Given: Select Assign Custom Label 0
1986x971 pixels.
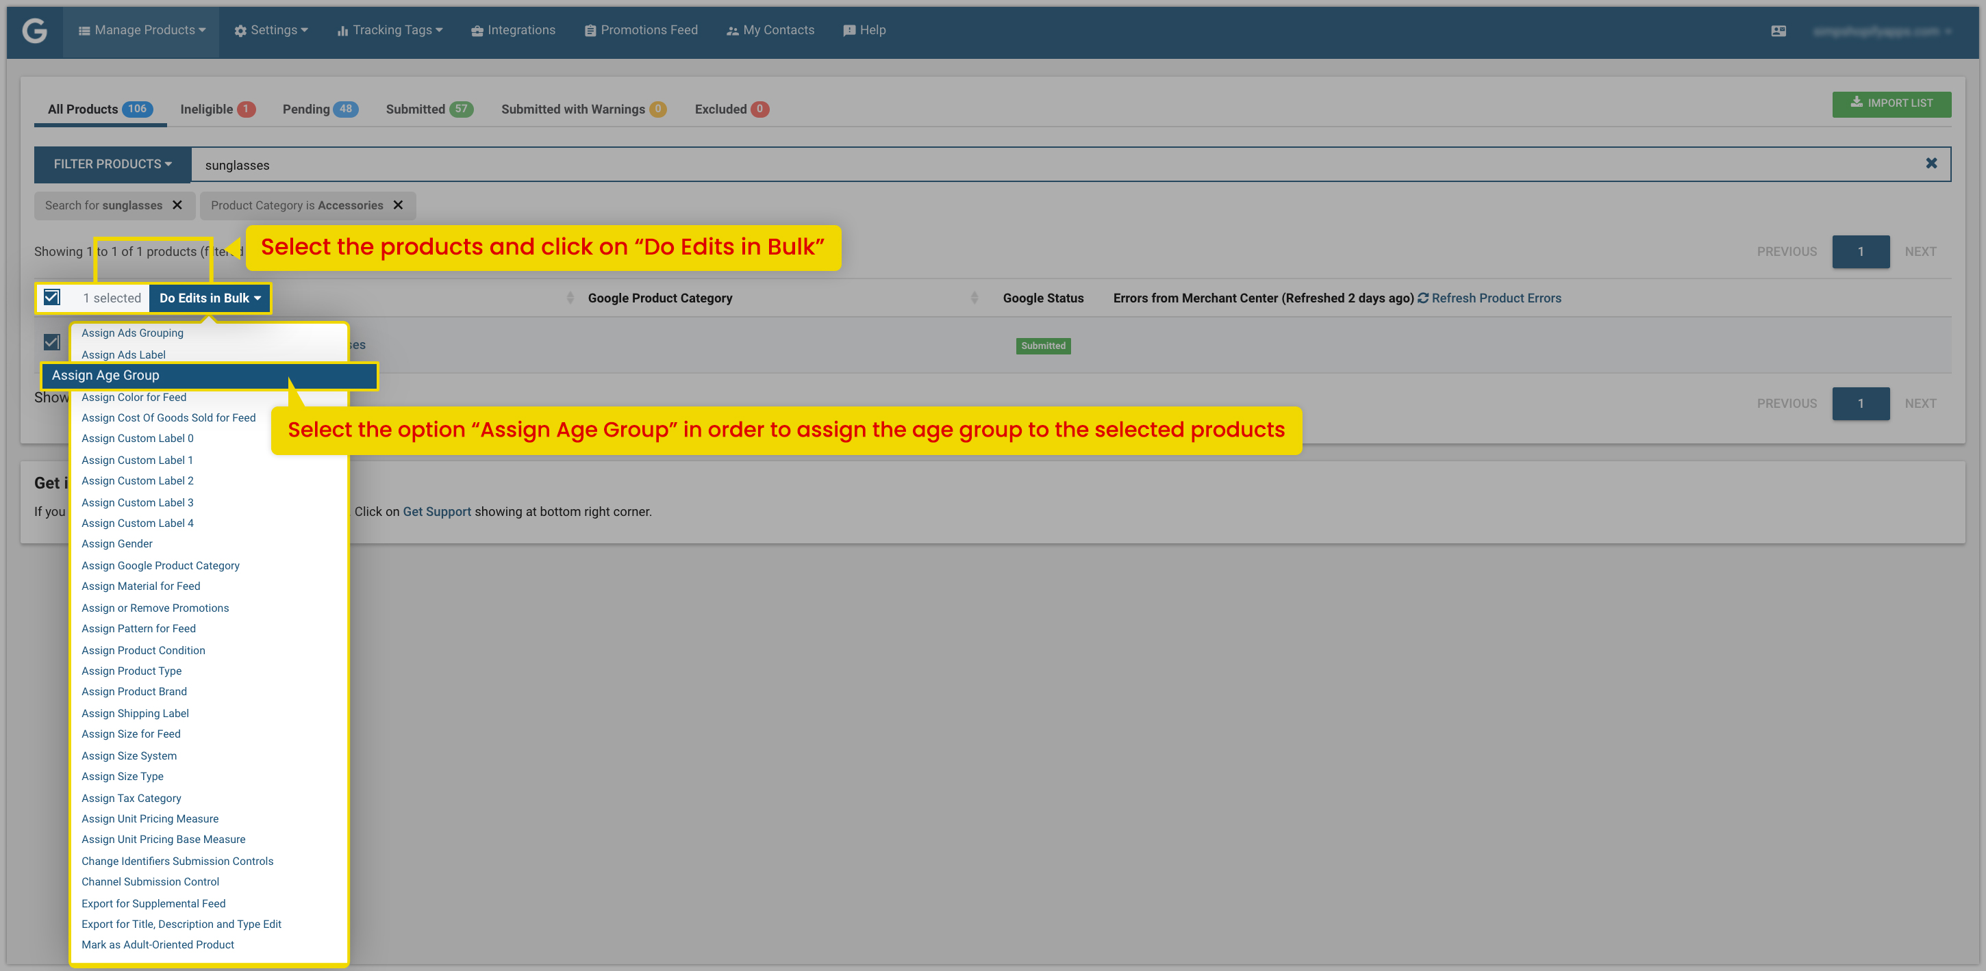Looking at the screenshot, I should (x=137, y=439).
